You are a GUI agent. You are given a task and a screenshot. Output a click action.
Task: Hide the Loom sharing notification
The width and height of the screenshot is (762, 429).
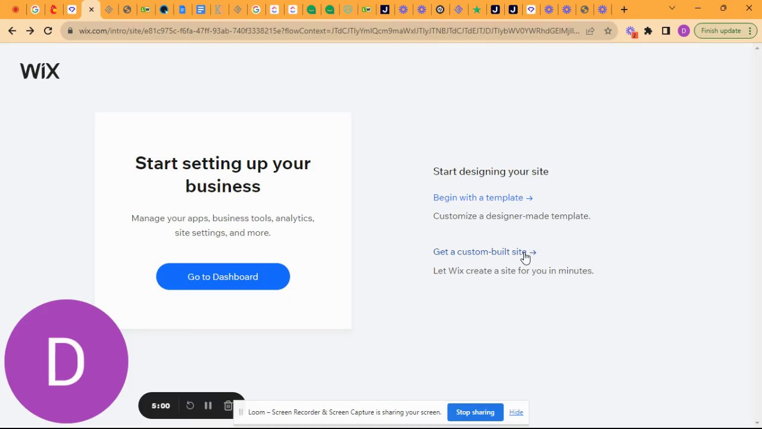pyautogui.click(x=516, y=412)
